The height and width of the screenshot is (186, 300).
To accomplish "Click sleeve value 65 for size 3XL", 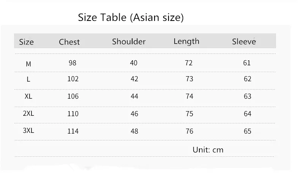I will [247, 131].
